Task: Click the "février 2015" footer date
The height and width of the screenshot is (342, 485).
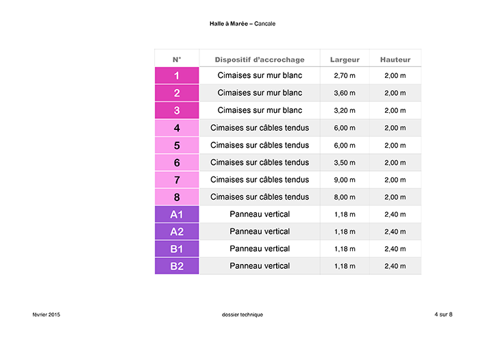Action: [x=47, y=314]
